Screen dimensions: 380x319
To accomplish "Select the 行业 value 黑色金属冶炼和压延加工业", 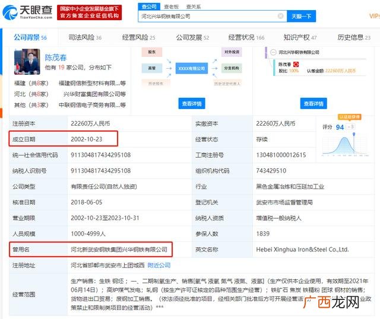I will click(x=290, y=186).
